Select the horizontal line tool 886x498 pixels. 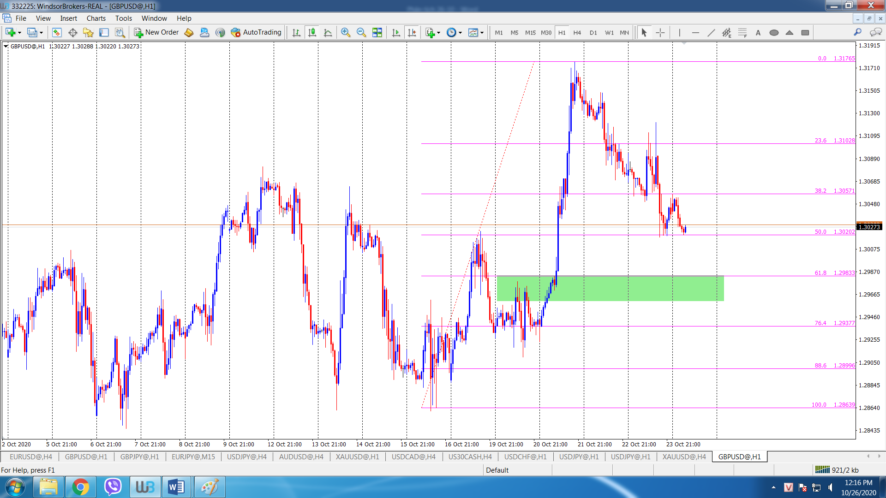[x=695, y=32]
